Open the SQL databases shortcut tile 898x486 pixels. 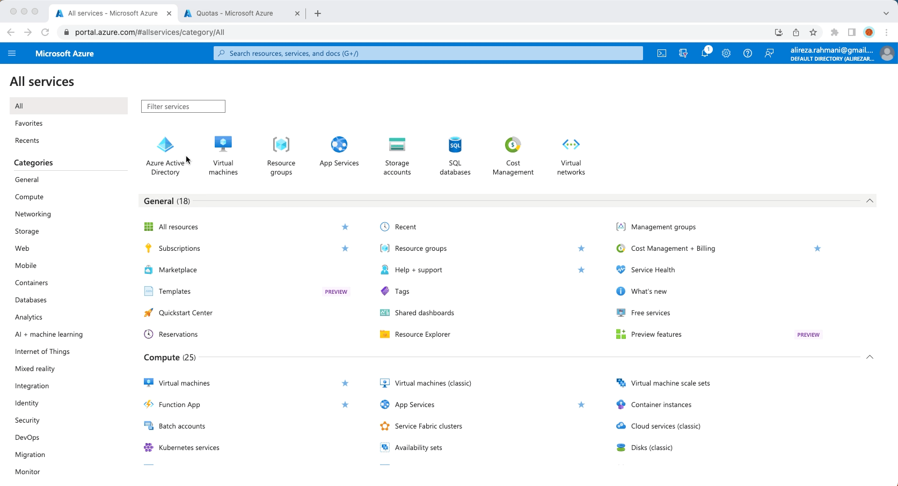(x=455, y=156)
